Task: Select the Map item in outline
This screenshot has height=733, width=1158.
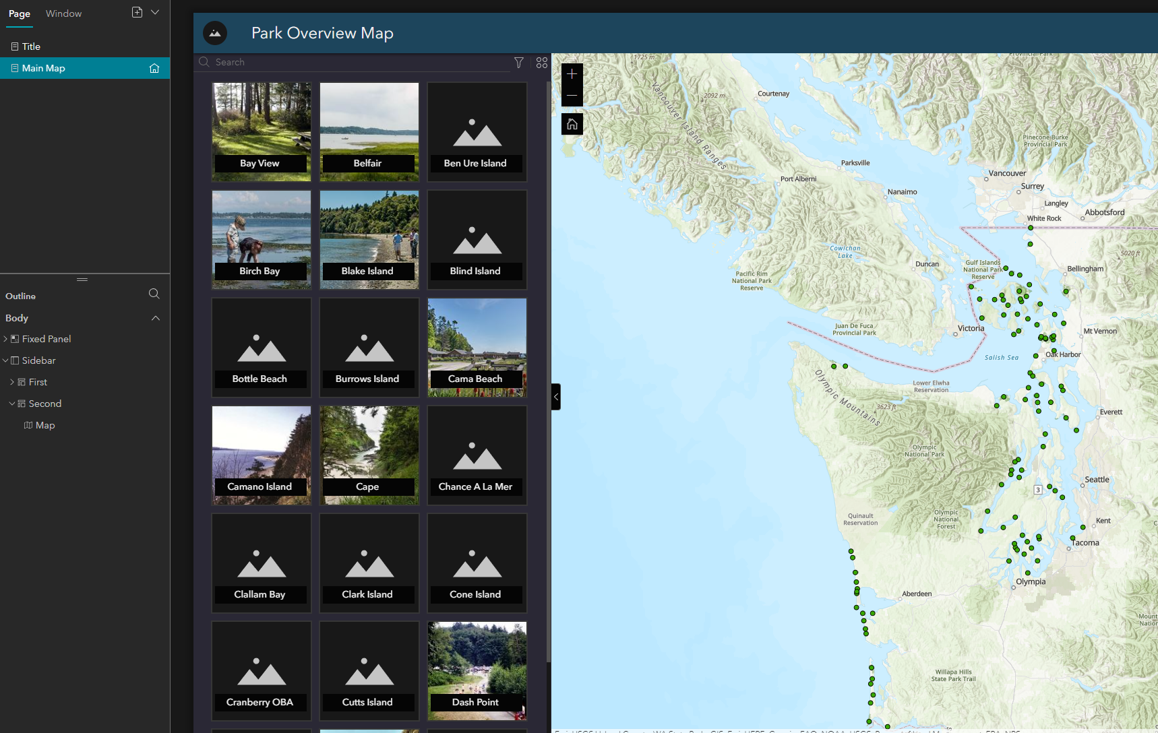Action: (x=45, y=425)
